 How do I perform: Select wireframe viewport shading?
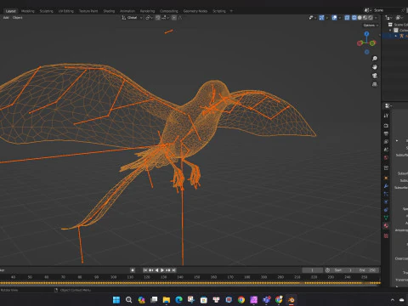[354, 18]
